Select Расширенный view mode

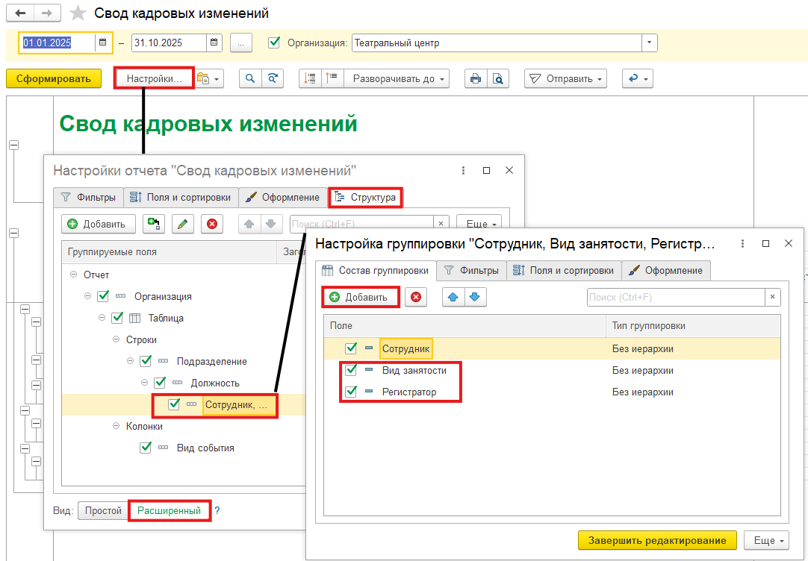pyautogui.click(x=169, y=510)
